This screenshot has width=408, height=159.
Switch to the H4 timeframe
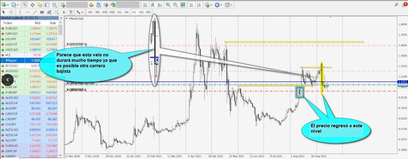coord(126,12)
